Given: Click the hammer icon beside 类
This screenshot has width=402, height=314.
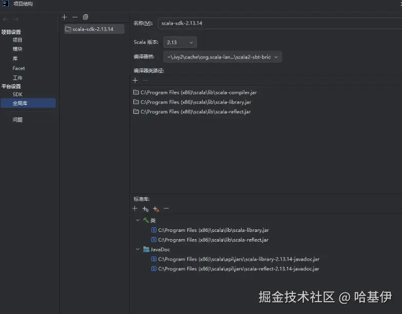Looking at the screenshot, I should tap(146, 220).
